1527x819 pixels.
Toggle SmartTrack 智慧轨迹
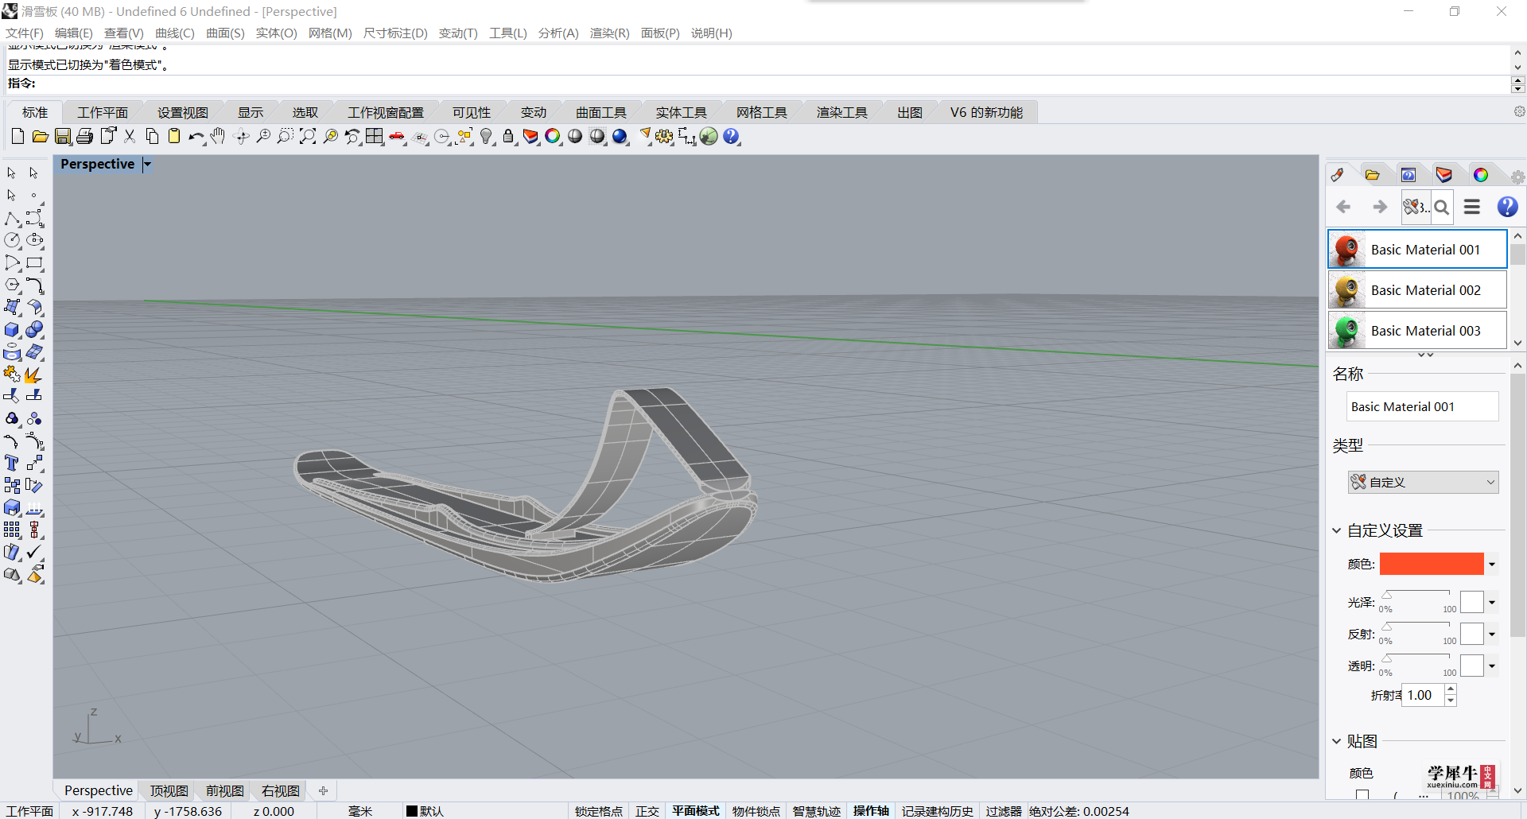[x=817, y=811]
